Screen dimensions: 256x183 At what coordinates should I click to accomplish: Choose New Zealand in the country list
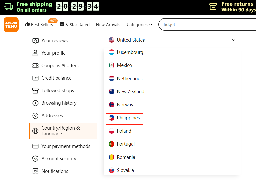130,91
